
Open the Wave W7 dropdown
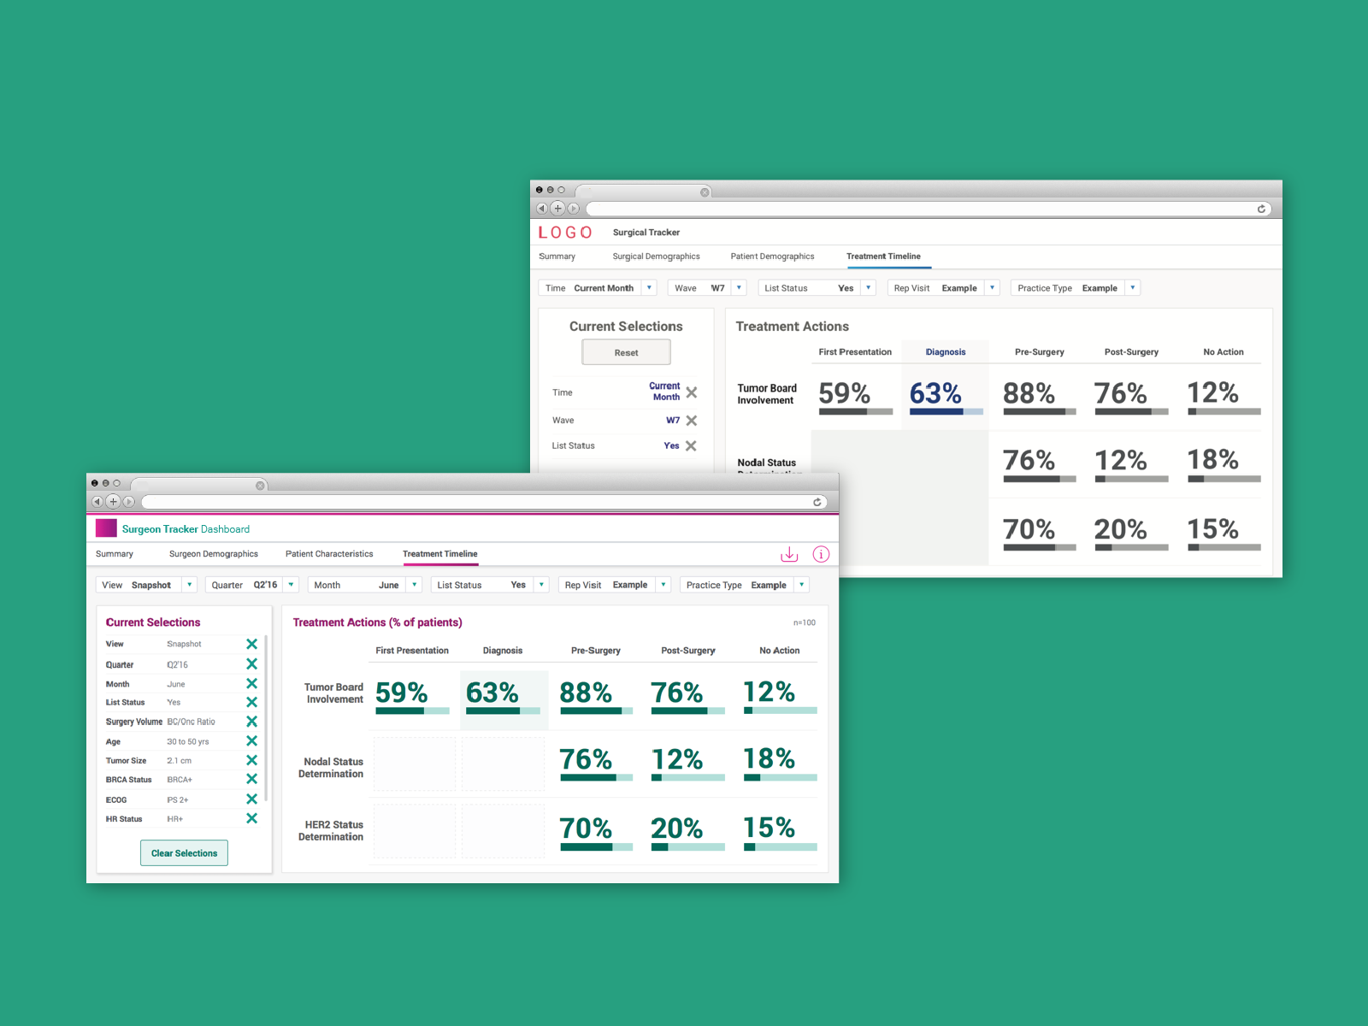739,288
